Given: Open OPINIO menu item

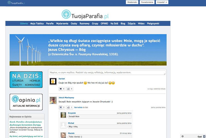Looking at the screenshot, I should click(104, 24).
